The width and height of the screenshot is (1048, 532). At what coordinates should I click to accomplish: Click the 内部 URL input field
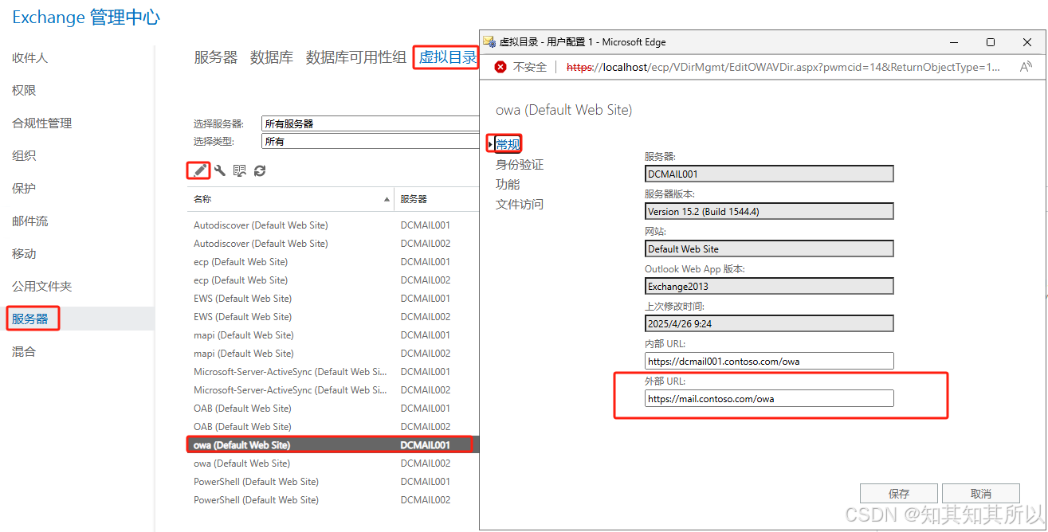click(769, 361)
